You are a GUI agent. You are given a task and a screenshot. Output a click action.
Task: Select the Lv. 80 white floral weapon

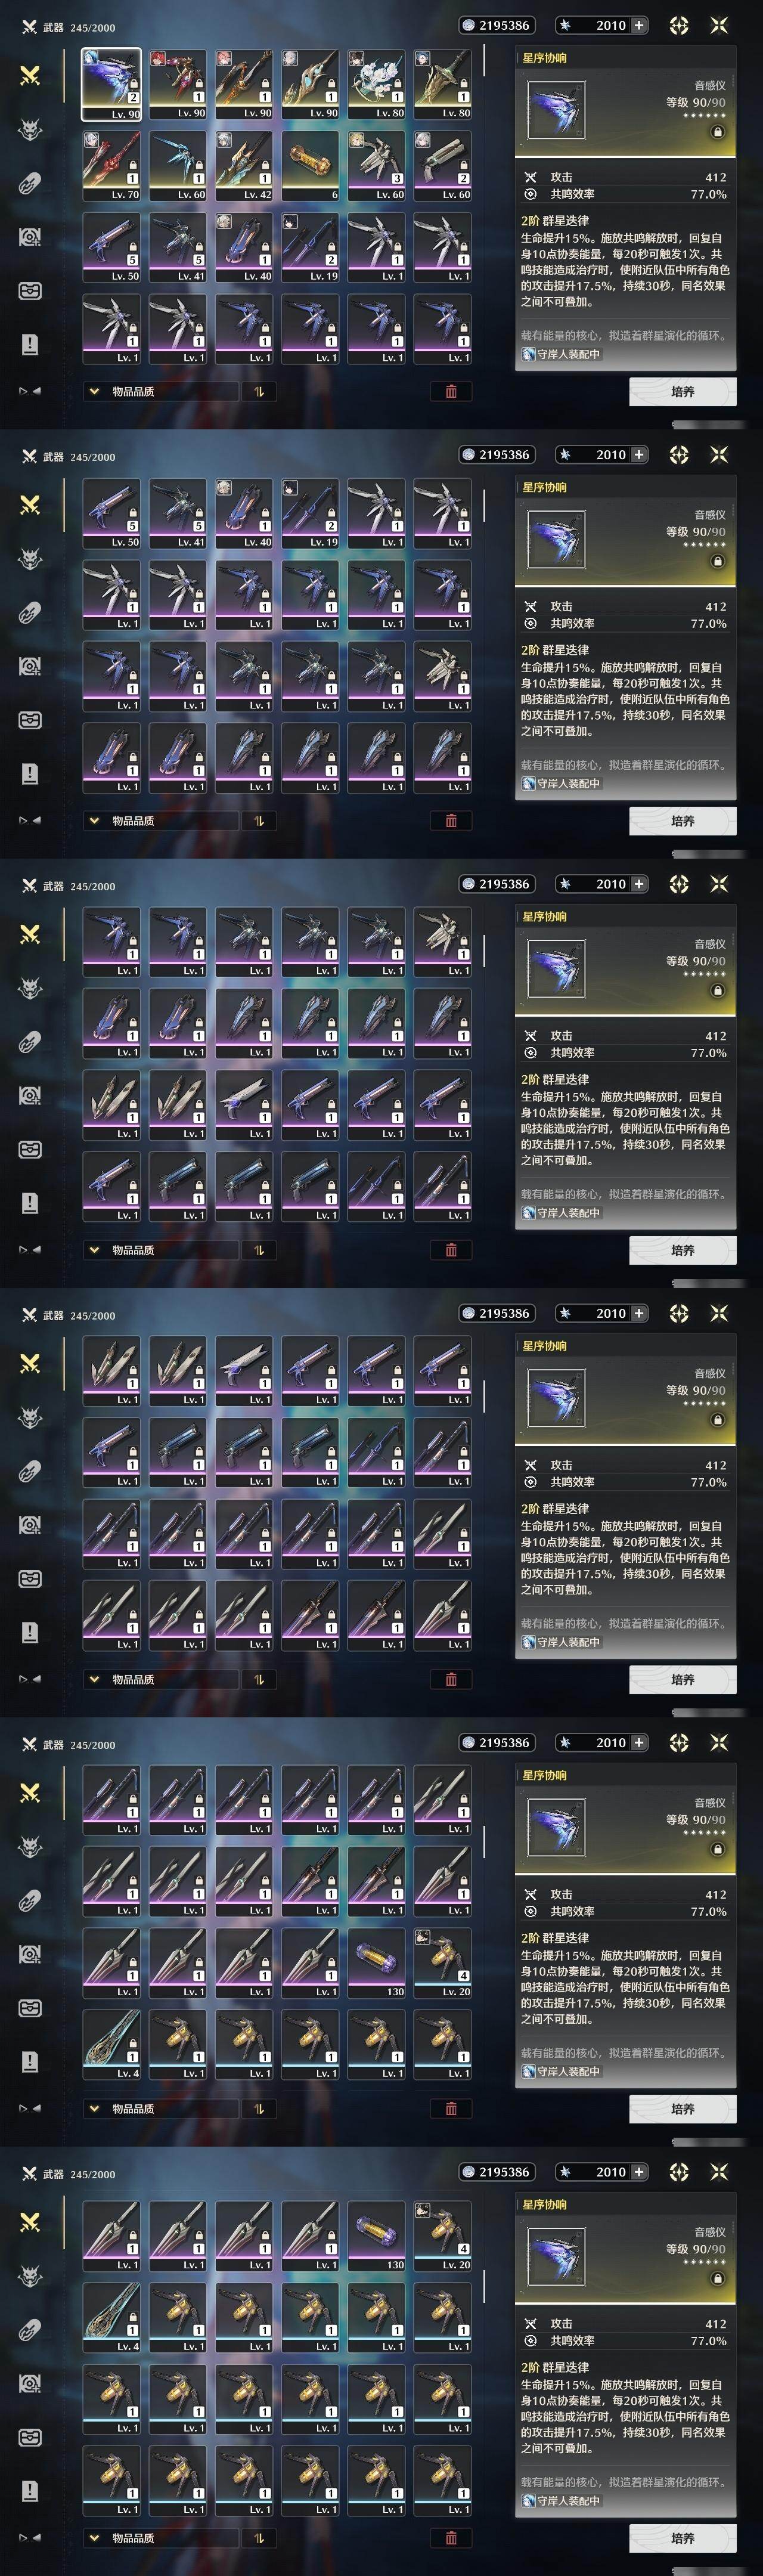(376, 85)
